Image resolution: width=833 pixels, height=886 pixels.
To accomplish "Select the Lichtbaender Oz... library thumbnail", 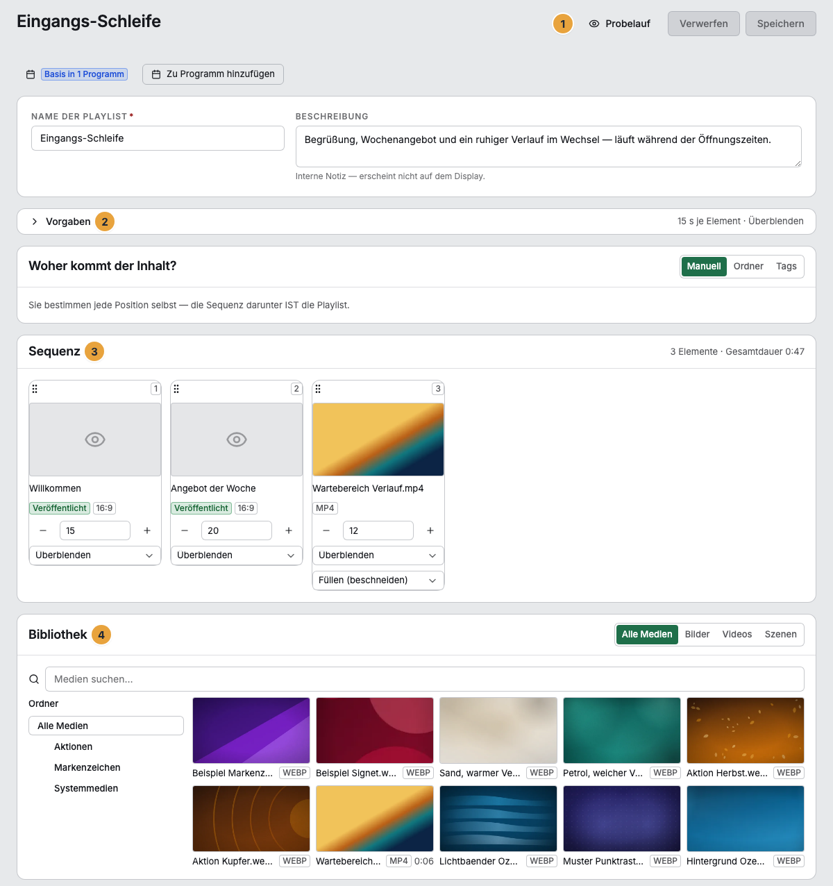I will tap(498, 819).
